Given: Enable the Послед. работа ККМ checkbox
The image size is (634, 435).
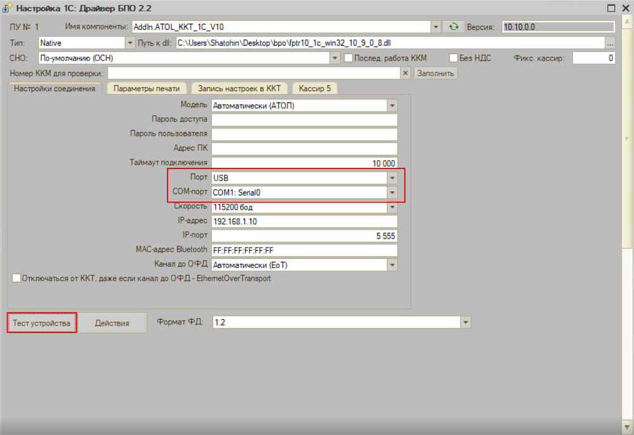Looking at the screenshot, I should pos(349,58).
